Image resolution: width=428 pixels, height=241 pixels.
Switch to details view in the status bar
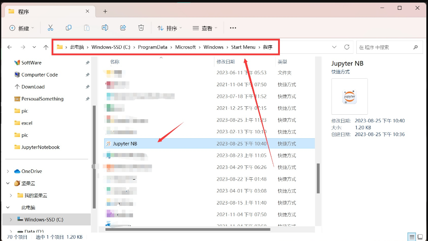pos(412,237)
